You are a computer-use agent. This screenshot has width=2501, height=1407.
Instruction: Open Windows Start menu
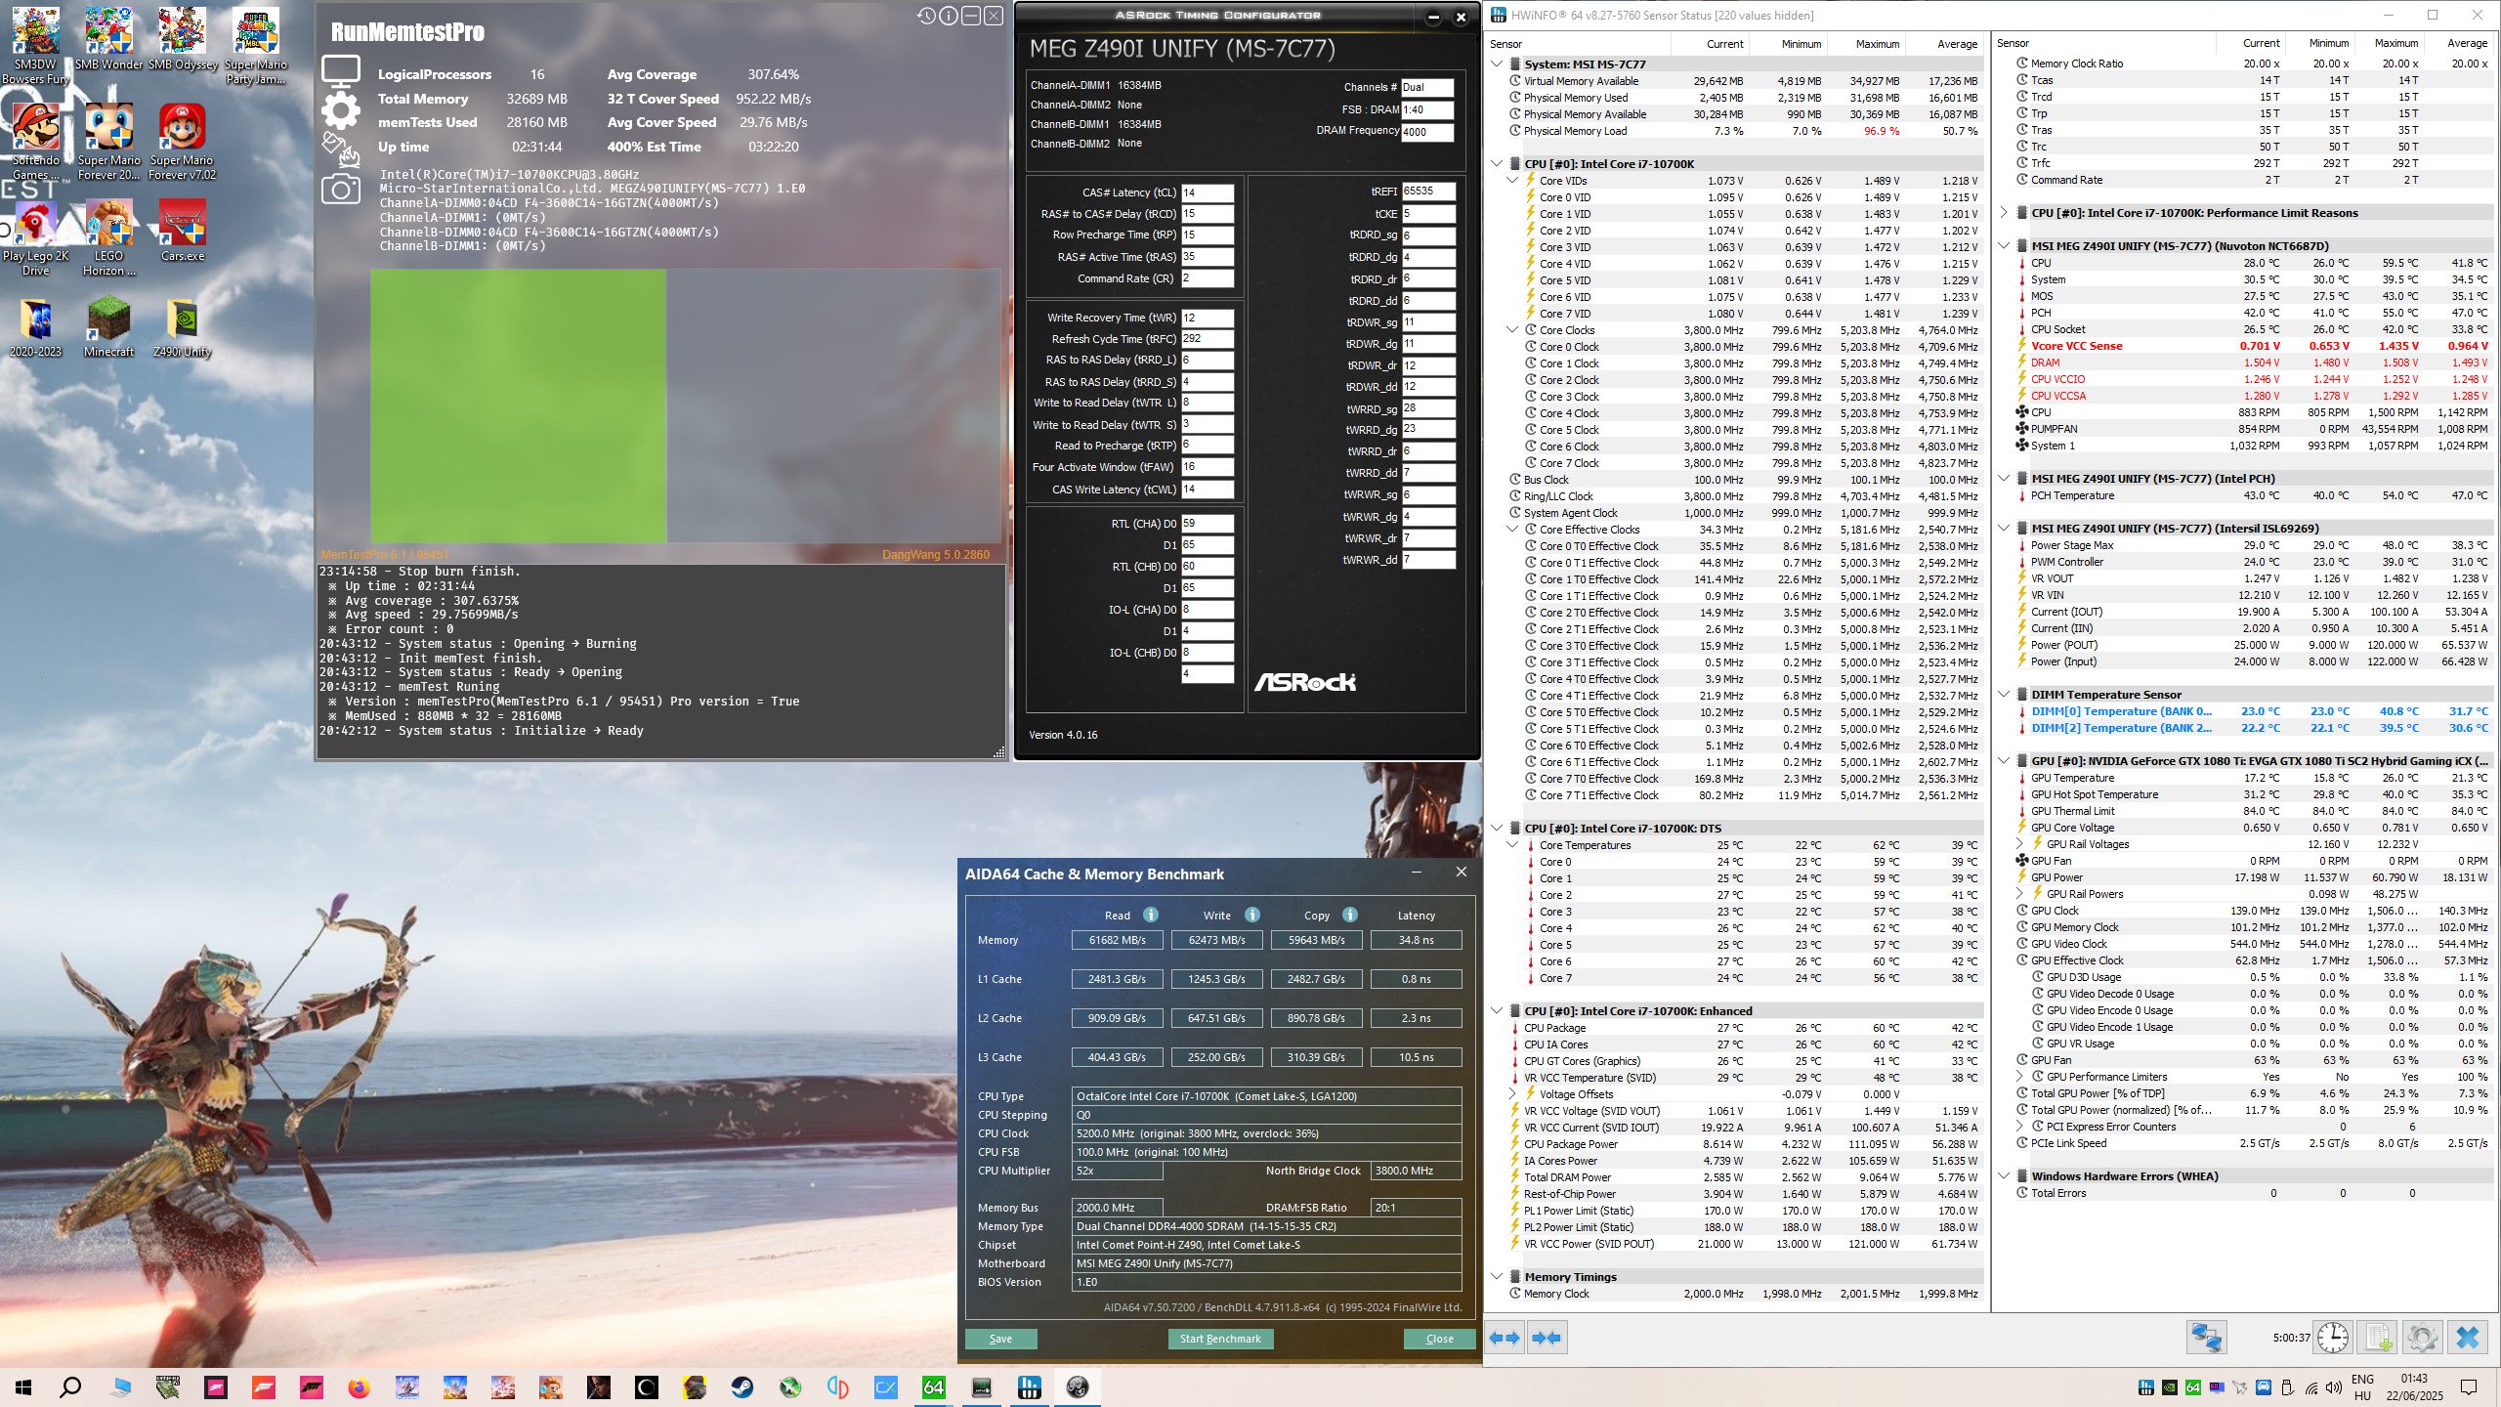[x=23, y=1387]
